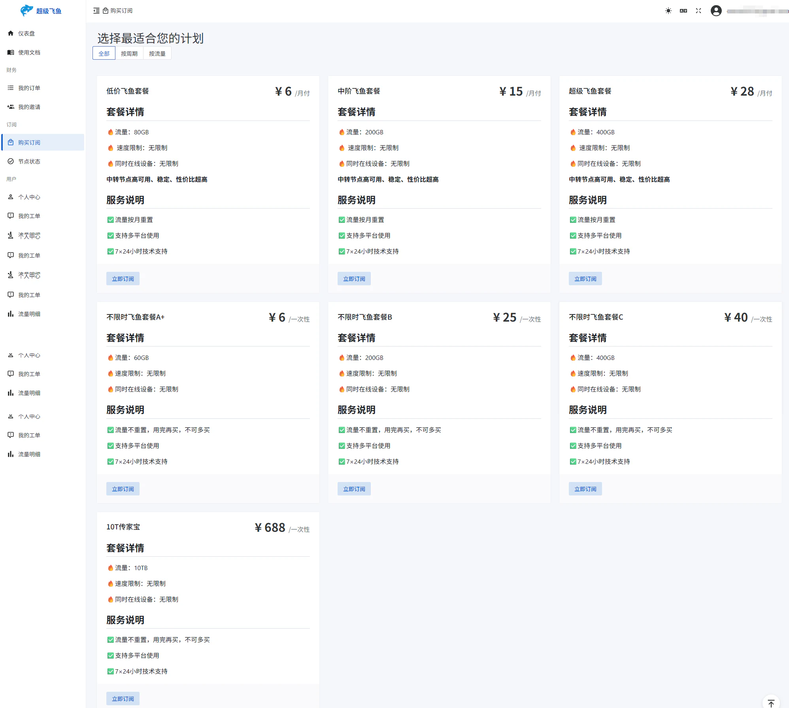Screen dimensions: 789x708
Task: Subscribe to 超级飞鱼套餐 with 立即订阅
Action: [x=585, y=279]
